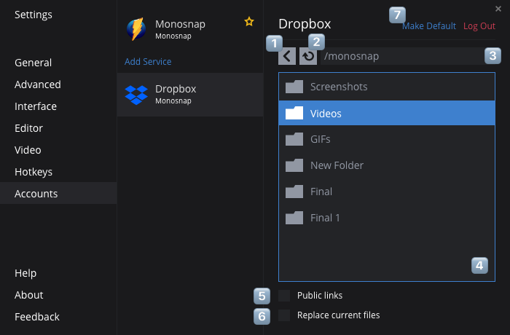
Task: Refresh the Dropbox folder list
Action: point(308,56)
